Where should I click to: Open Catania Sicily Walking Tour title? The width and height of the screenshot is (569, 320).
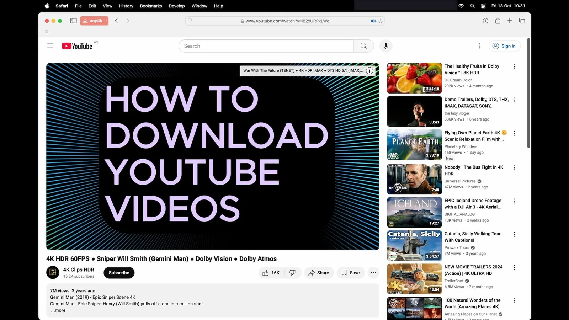tap(474, 237)
